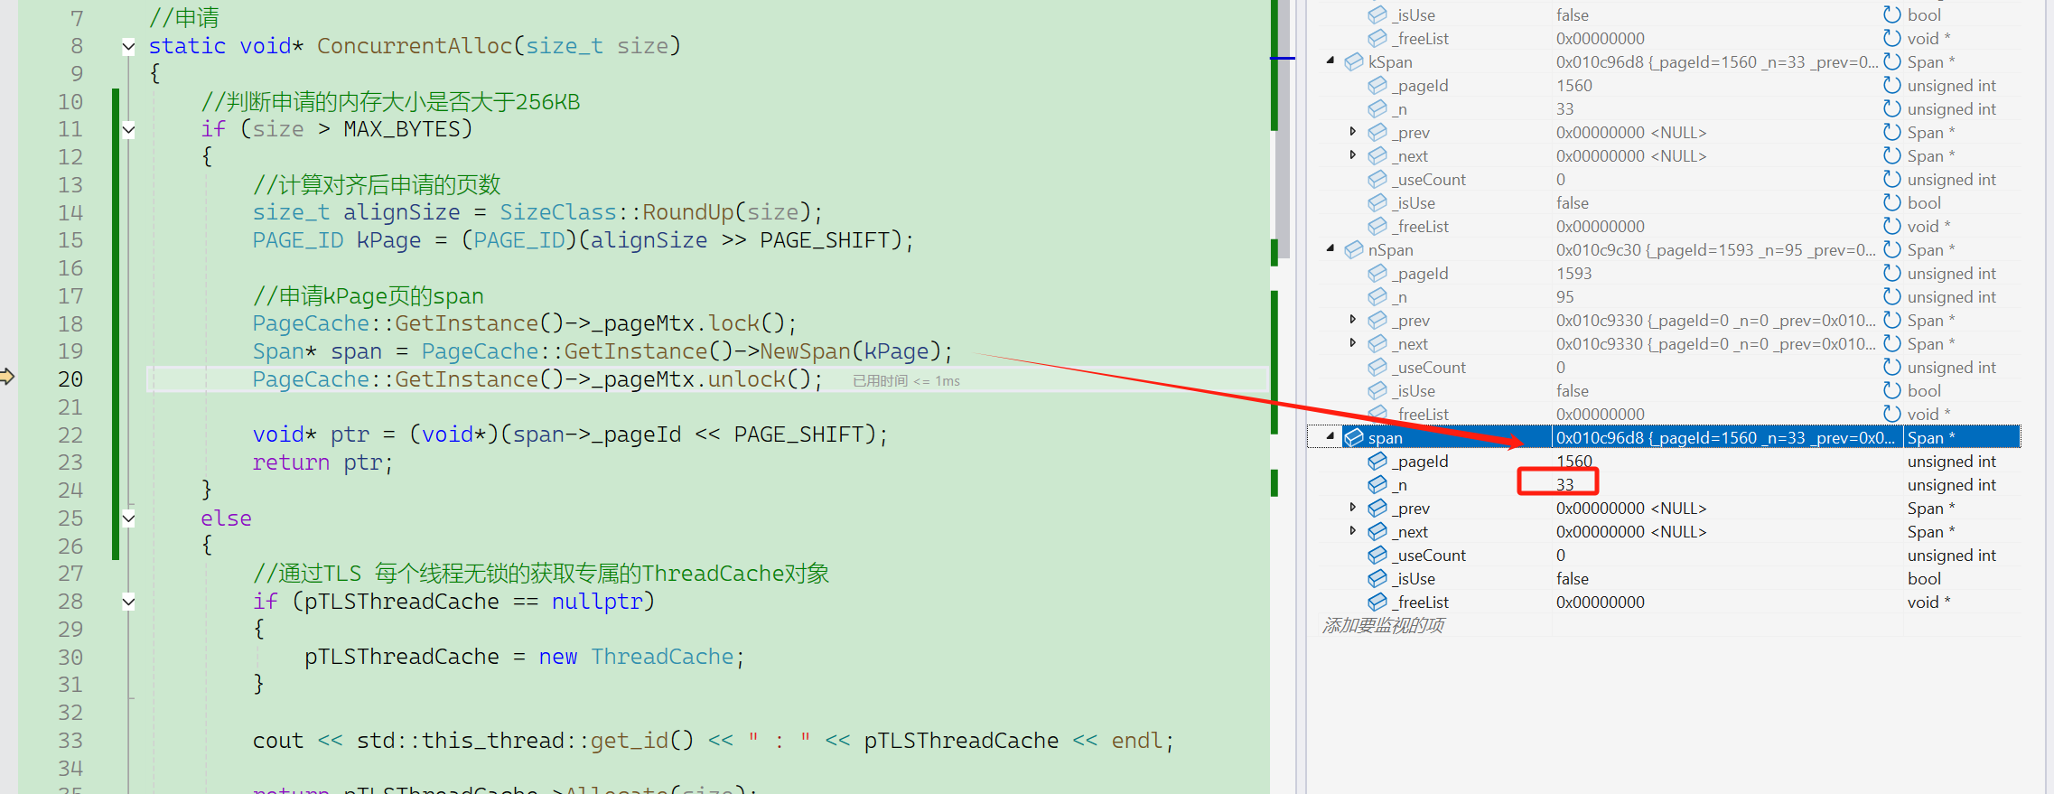Click 'PAGE_SHIFT' in the kPage assignment line
This screenshot has height=794, width=2054.
coord(824,240)
